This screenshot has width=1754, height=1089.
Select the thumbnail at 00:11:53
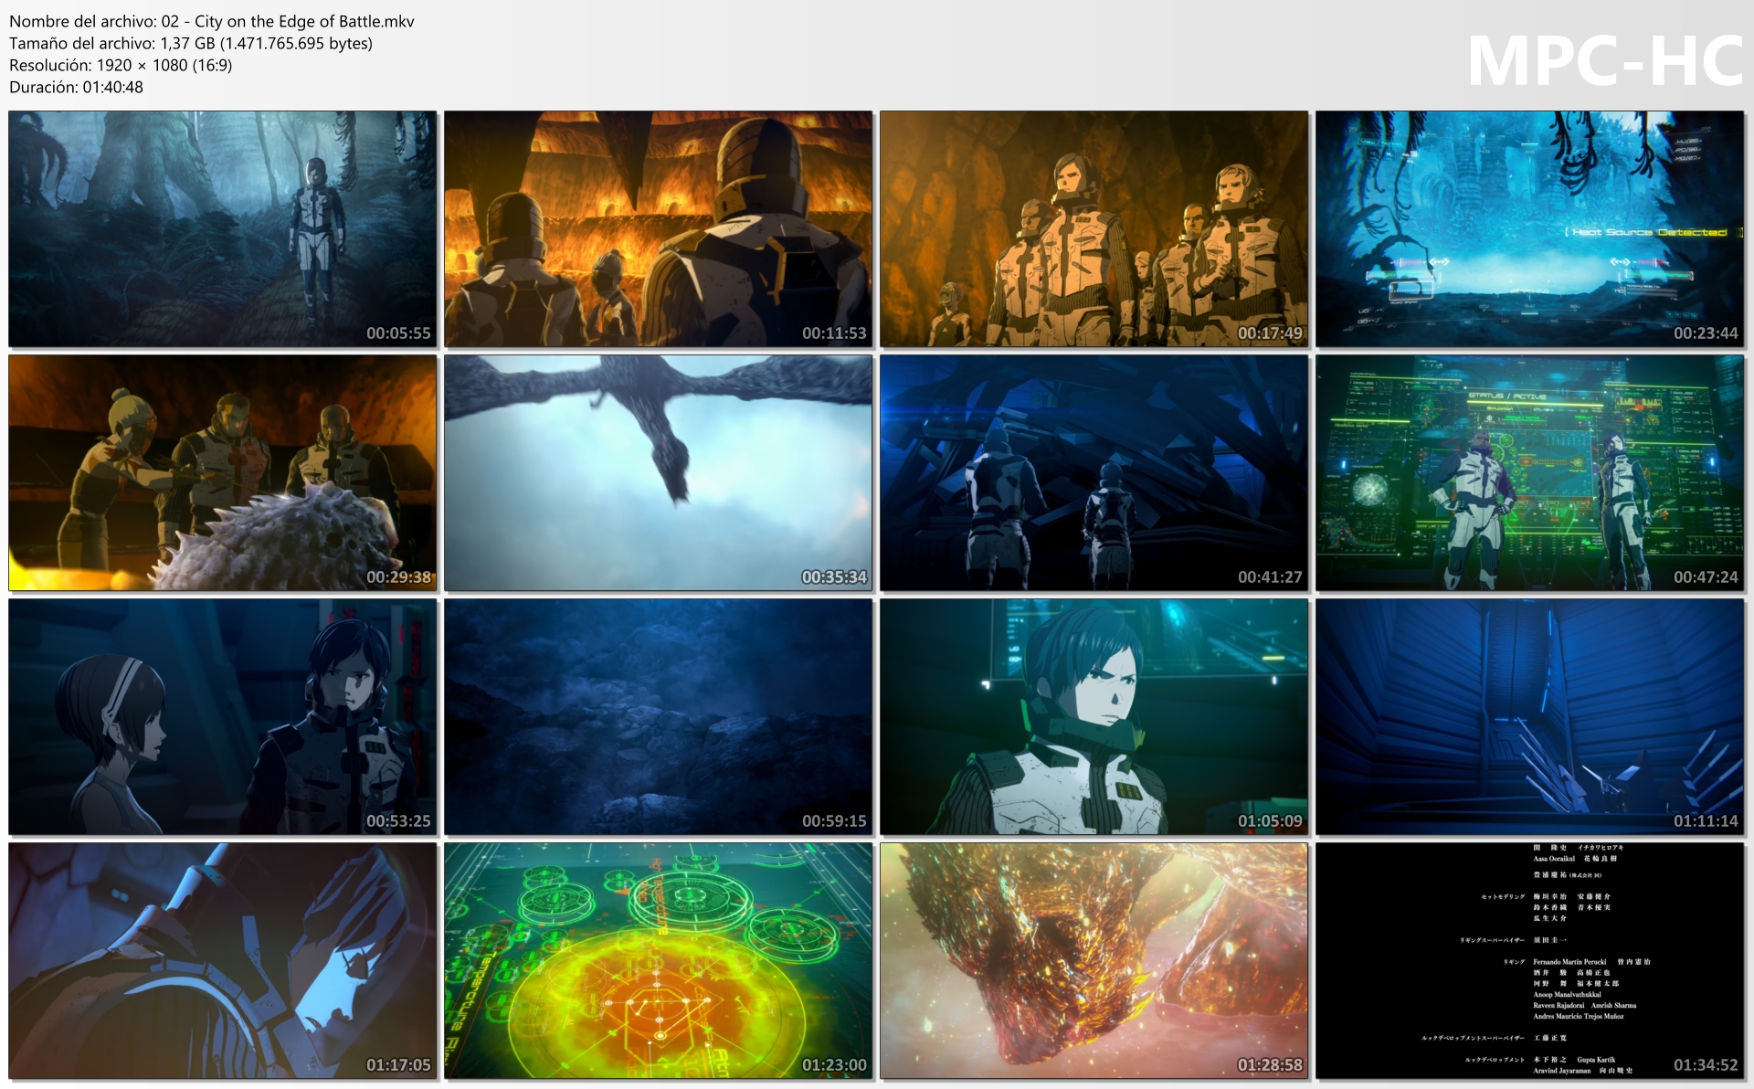(x=659, y=229)
